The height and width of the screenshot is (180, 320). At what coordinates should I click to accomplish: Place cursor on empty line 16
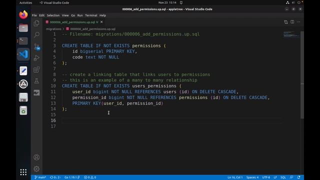click(171, 120)
